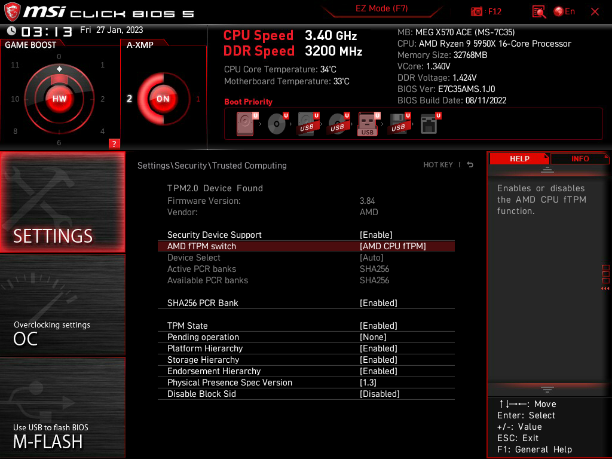Open the AMD fTPM switch options
612x459 pixels.
tap(392, 246)
